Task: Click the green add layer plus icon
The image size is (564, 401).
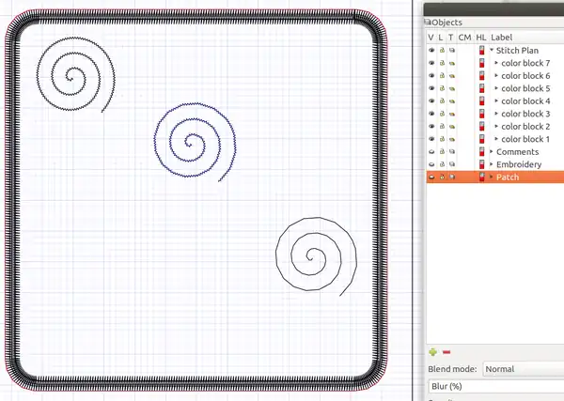Action: point(432,351)
